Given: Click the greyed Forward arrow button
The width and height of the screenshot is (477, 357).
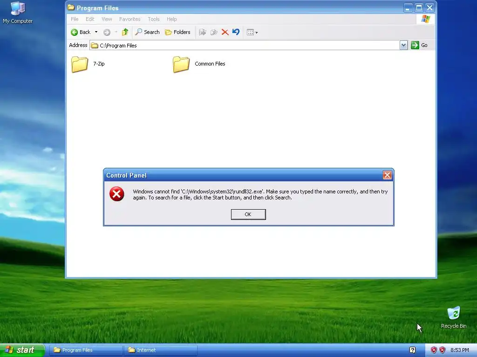Looking at the screenshot, I should [x=107, y=32].
